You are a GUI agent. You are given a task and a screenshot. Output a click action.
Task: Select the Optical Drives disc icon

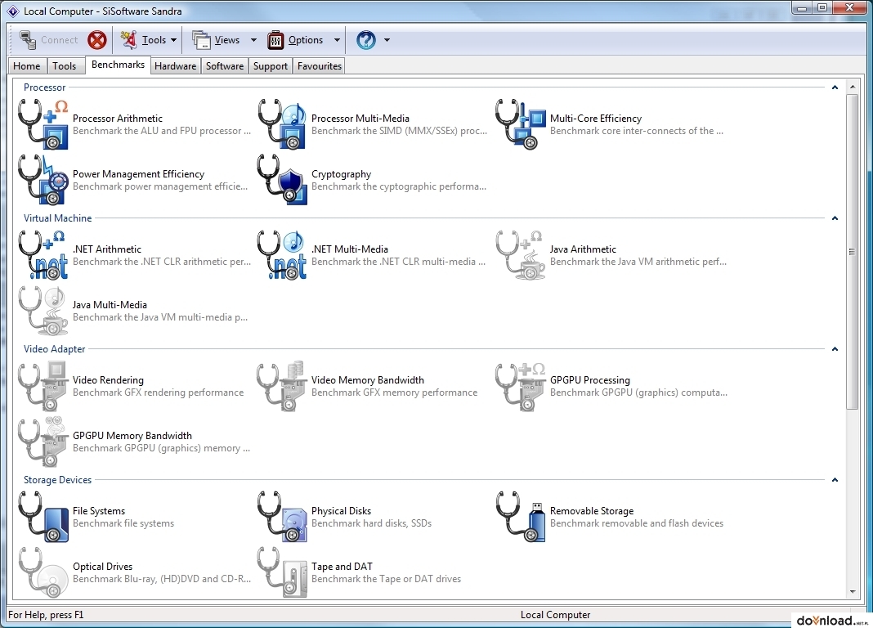(x=43, y=572)
